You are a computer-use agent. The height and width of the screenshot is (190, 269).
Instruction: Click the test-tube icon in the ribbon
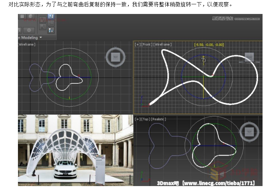point(51,30)
